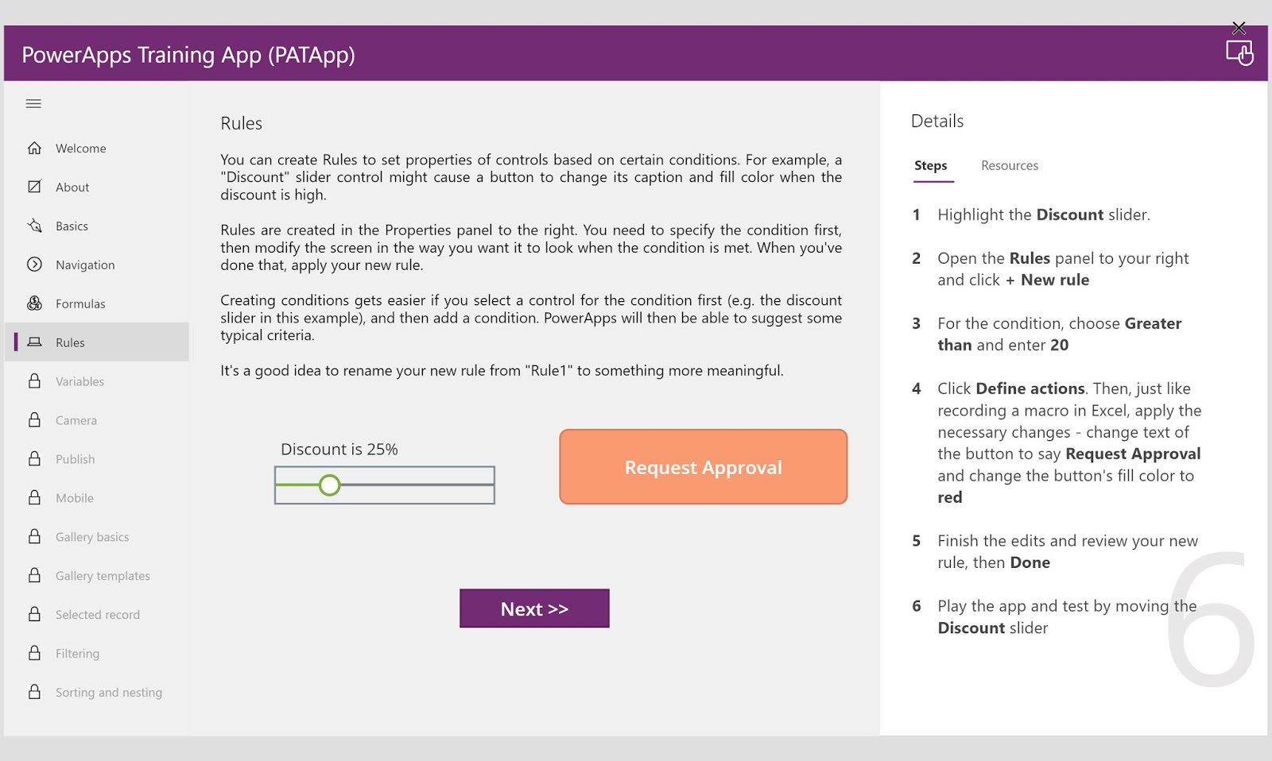Click the Discount slider handle
1272x761 pixels.
[x=329, y=485]
